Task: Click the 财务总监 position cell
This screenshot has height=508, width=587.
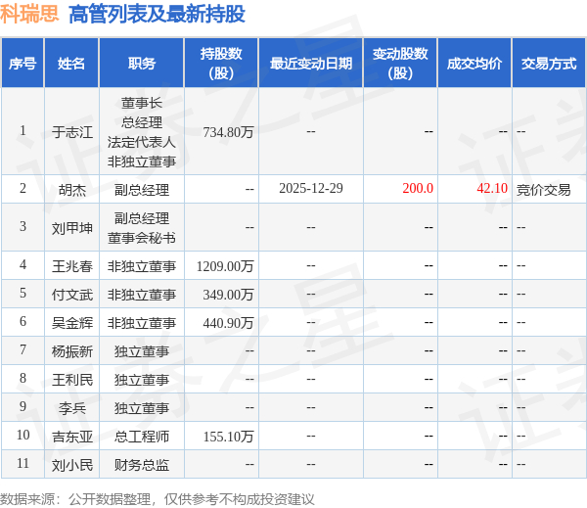Action: click(x=142, y=465)
